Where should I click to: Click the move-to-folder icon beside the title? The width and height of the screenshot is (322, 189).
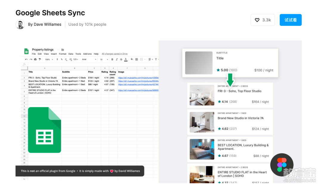[x=63, y=50]
